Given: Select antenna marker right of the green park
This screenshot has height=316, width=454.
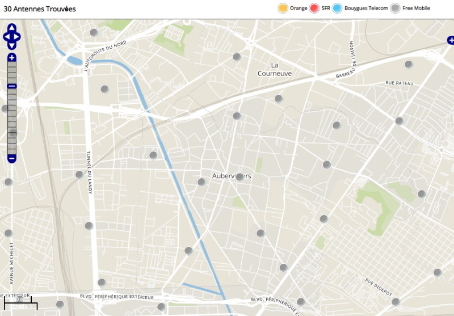Looking at the screenshot, I should point(422,194).
